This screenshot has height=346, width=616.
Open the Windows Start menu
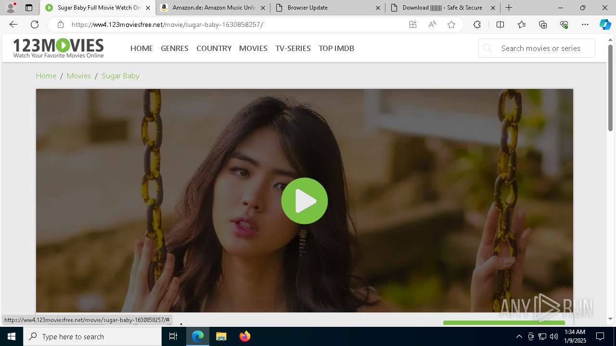[x=12, y=336]
